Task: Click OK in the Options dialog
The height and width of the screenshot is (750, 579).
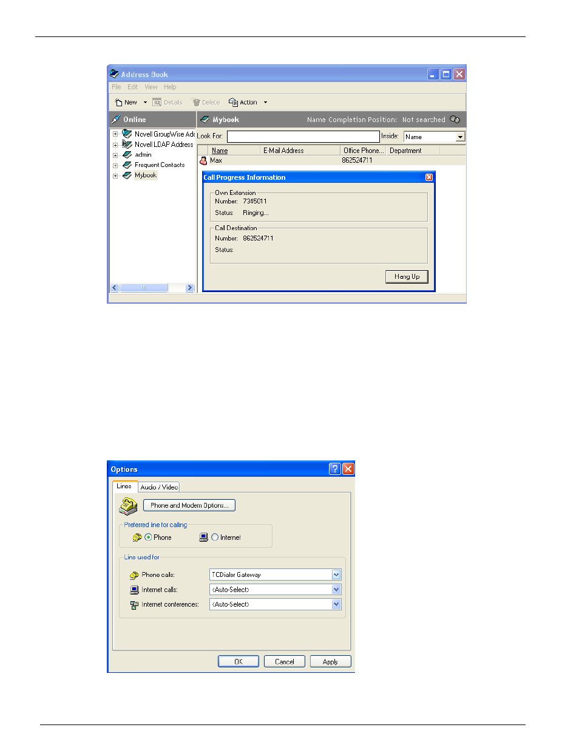Action: point(239,661)
